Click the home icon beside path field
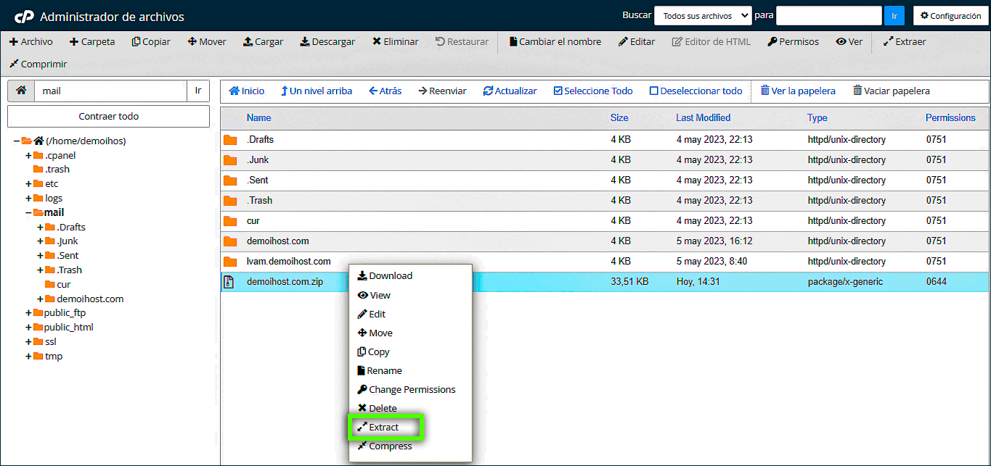The height and width of the screenshot is (466, 991). (22, 91)
